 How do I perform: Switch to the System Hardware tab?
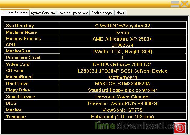[15, 13]
